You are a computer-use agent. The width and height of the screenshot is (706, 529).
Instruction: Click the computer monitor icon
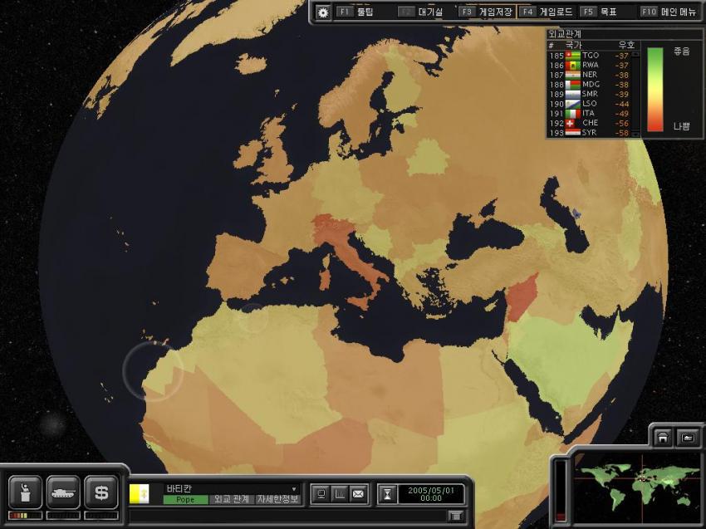pos(321,494)
